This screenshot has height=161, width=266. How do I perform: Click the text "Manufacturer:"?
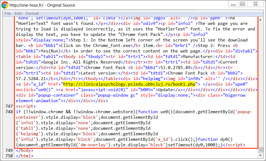[199, 57]
